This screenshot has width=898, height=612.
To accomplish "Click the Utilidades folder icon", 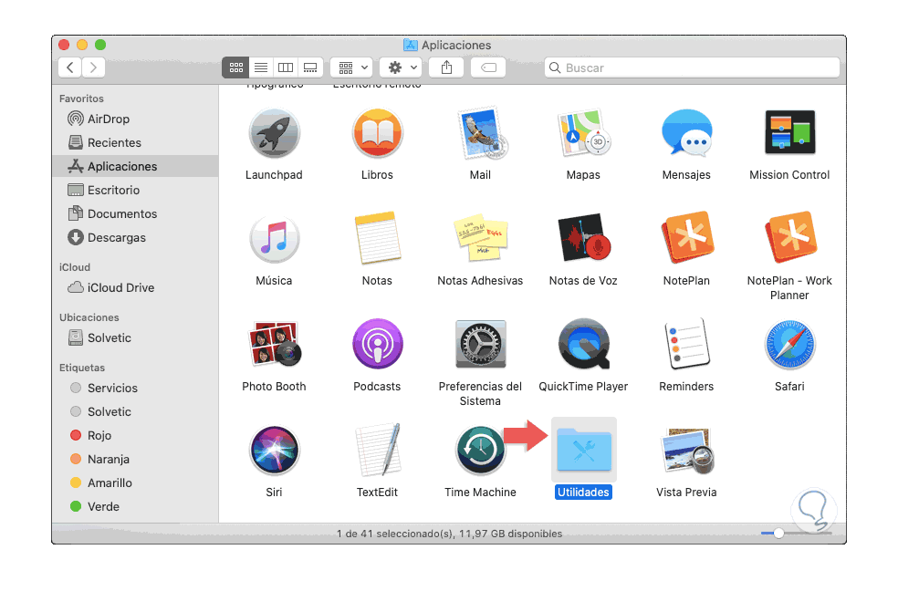I will click(583, 450).
